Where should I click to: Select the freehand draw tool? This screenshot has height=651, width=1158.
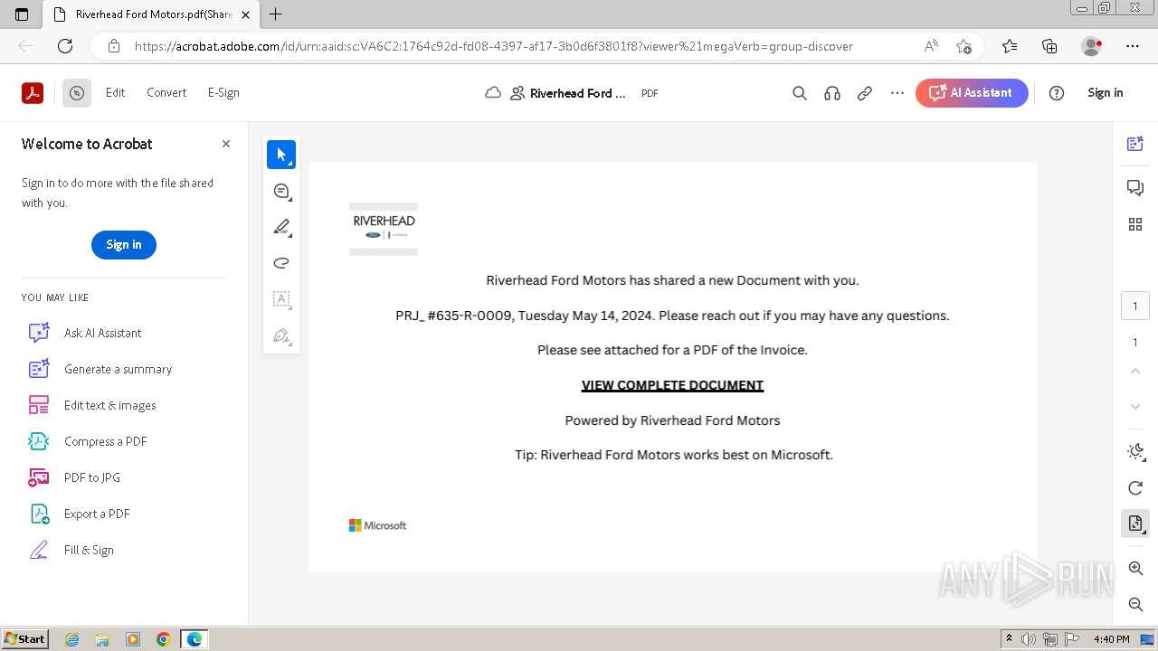281,263
